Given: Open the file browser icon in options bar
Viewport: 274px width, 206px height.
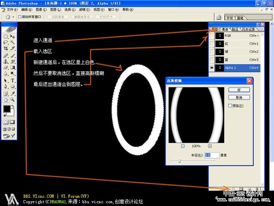Looking at the screenshot, I should pos(219,17).
